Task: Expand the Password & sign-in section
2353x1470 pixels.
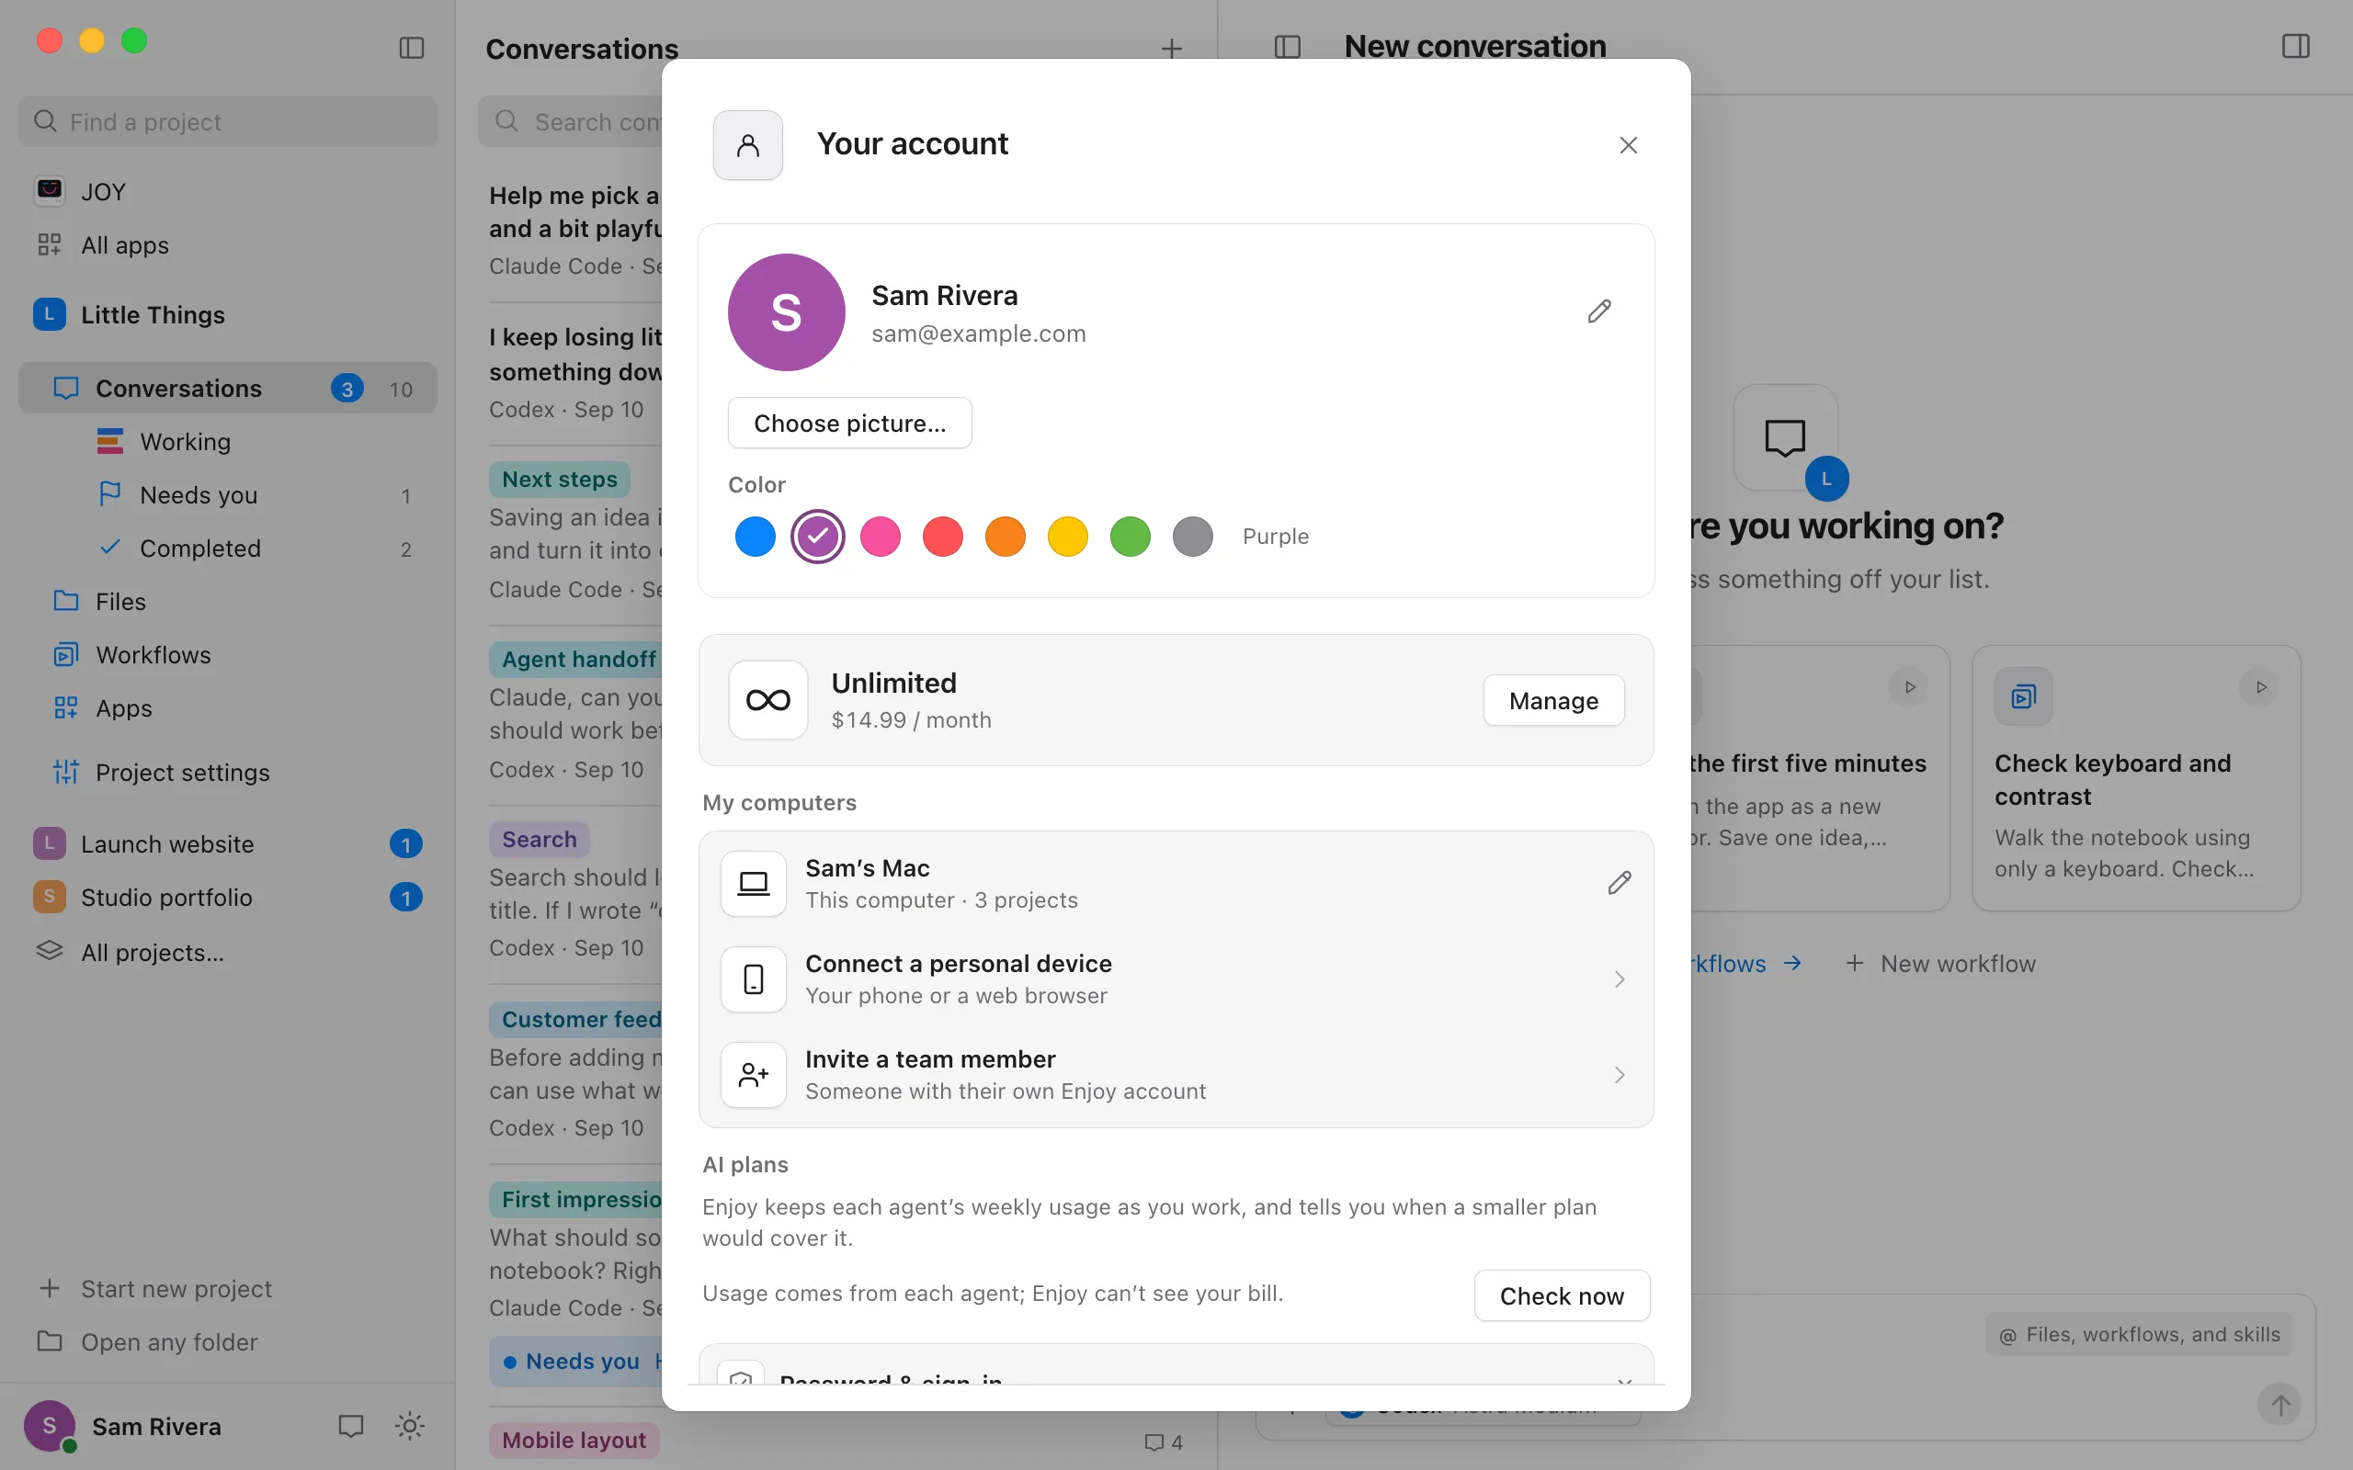Action: click(1176, 1369)
